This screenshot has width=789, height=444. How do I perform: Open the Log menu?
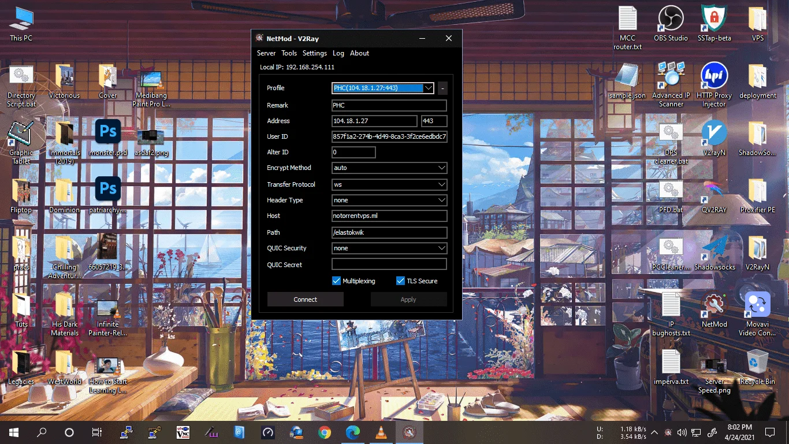pos(338,53)
